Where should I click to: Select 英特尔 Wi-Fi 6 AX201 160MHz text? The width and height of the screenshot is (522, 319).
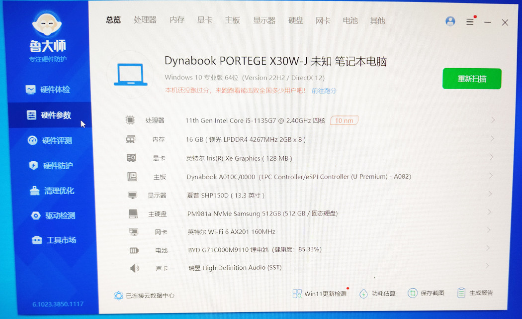pyautogui.click(x=231, y=232)
